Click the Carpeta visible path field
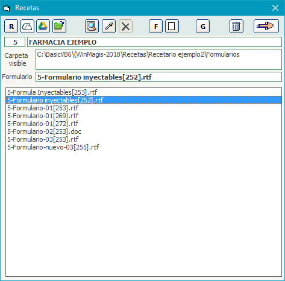This screenshot has height=281, width=285. tap(158, 60)
